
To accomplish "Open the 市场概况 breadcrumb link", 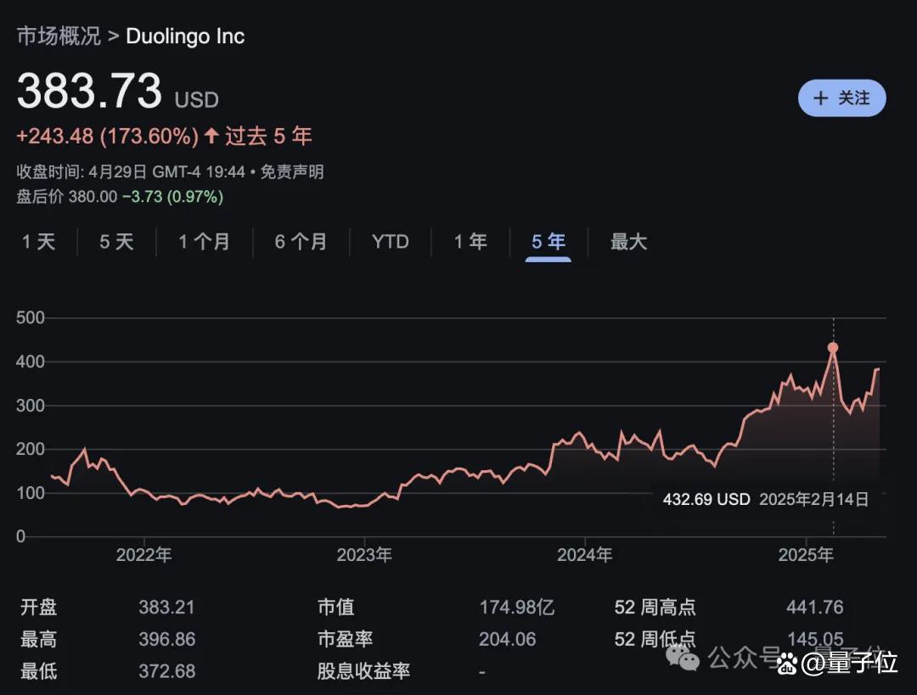I will (59, 36).
